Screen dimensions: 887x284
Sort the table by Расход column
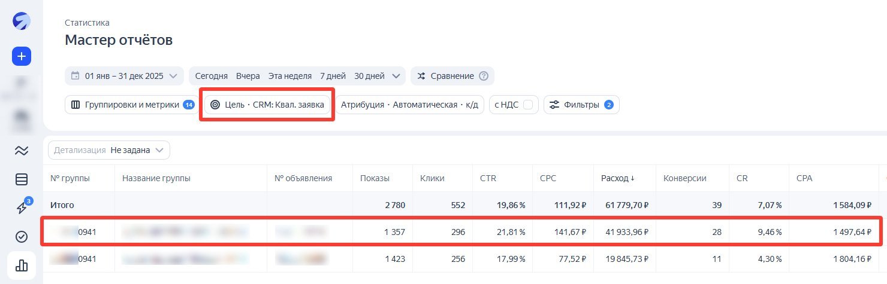617,178
